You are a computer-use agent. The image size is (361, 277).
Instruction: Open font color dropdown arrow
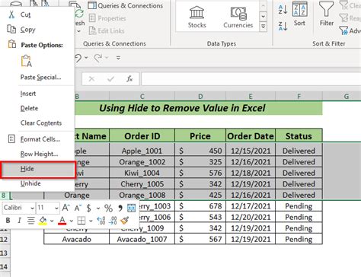pos(72,221)
